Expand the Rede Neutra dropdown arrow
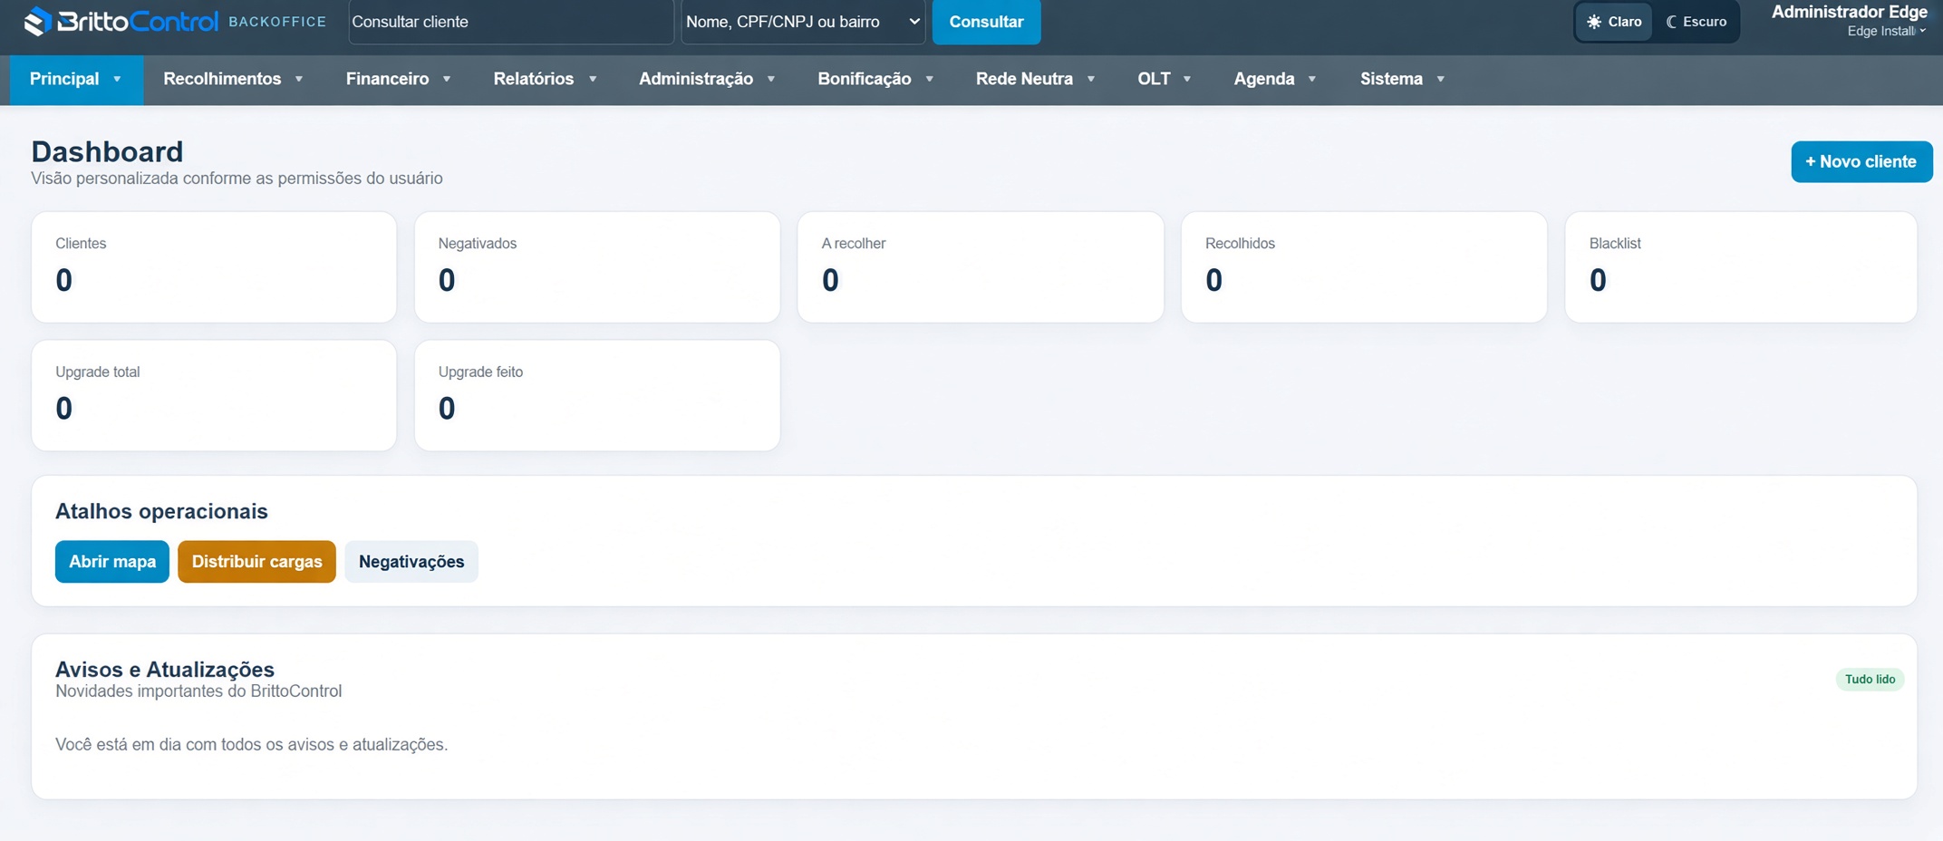This screenshot has width=1943, height=841. [x=1091, y=80]
